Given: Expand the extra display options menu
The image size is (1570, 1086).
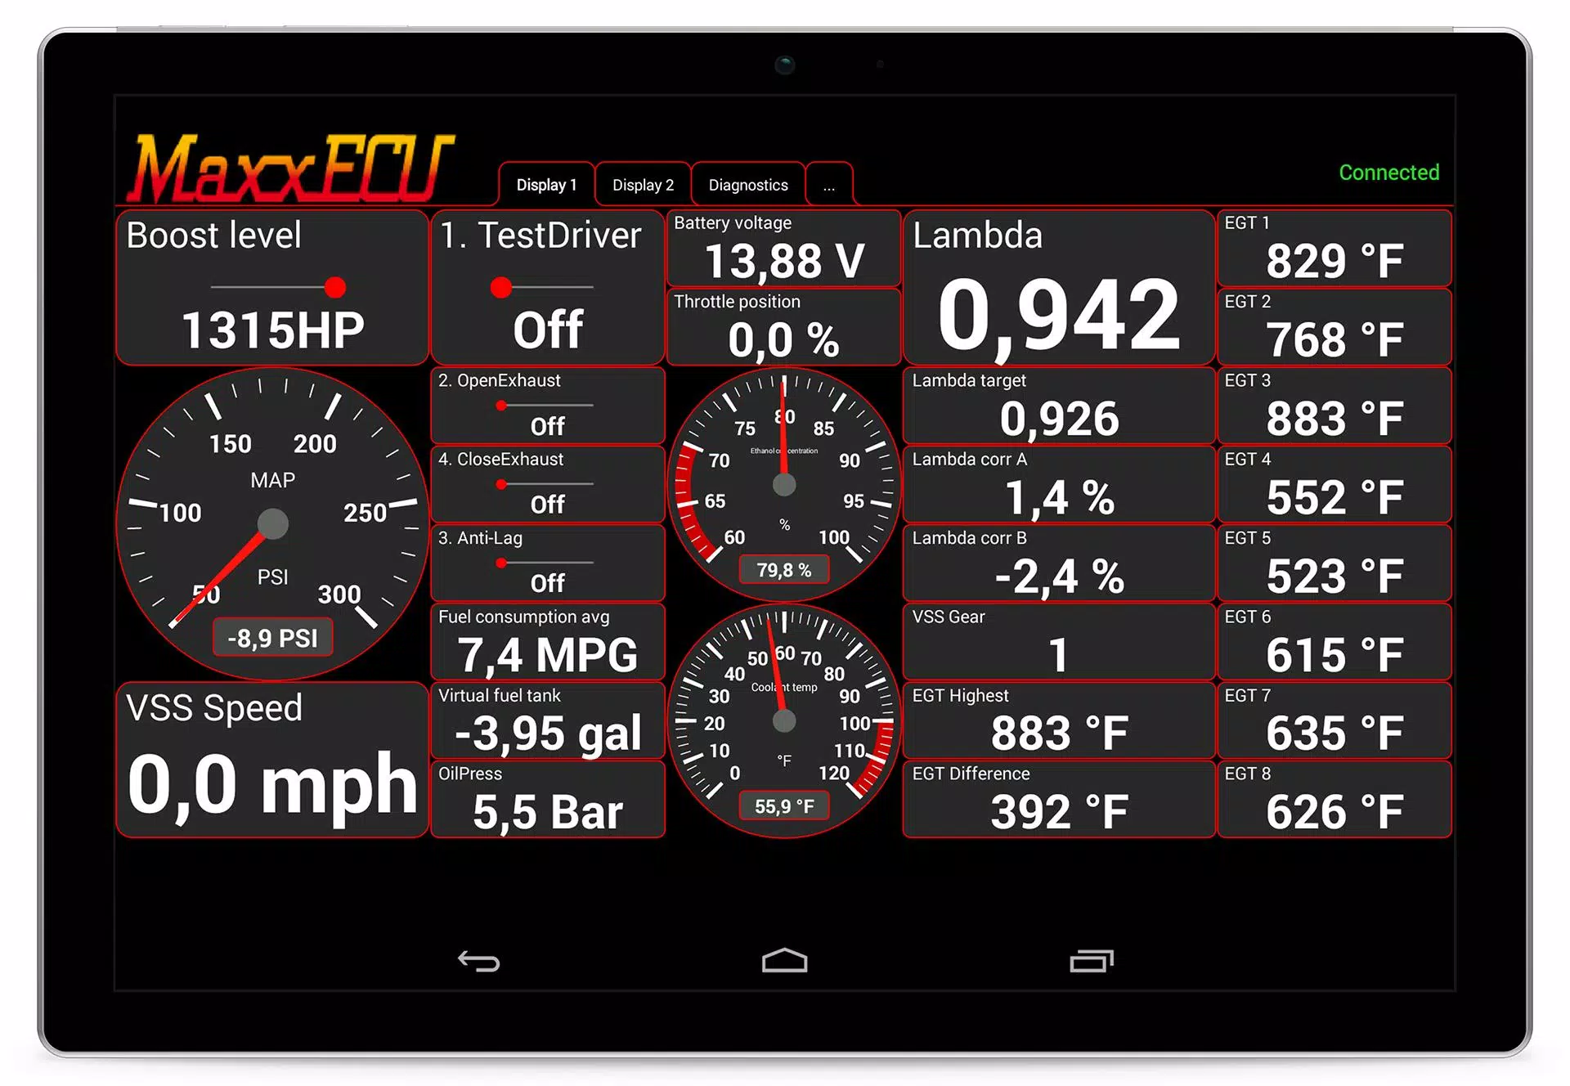Looking at the screenshot, I should 827,184.
